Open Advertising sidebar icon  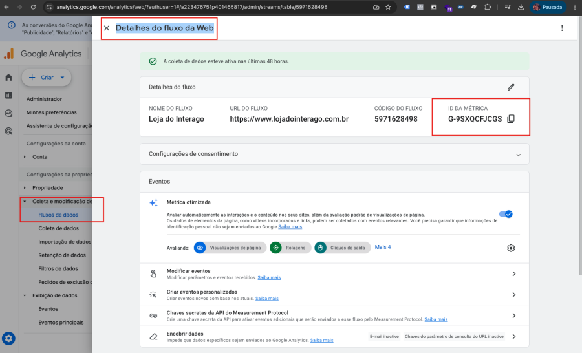click(x=8, y=131)
